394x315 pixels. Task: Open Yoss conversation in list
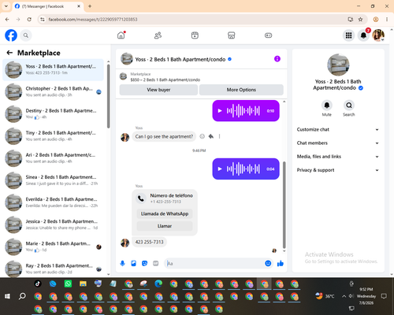pyautogui.click(x=53, y=70)
